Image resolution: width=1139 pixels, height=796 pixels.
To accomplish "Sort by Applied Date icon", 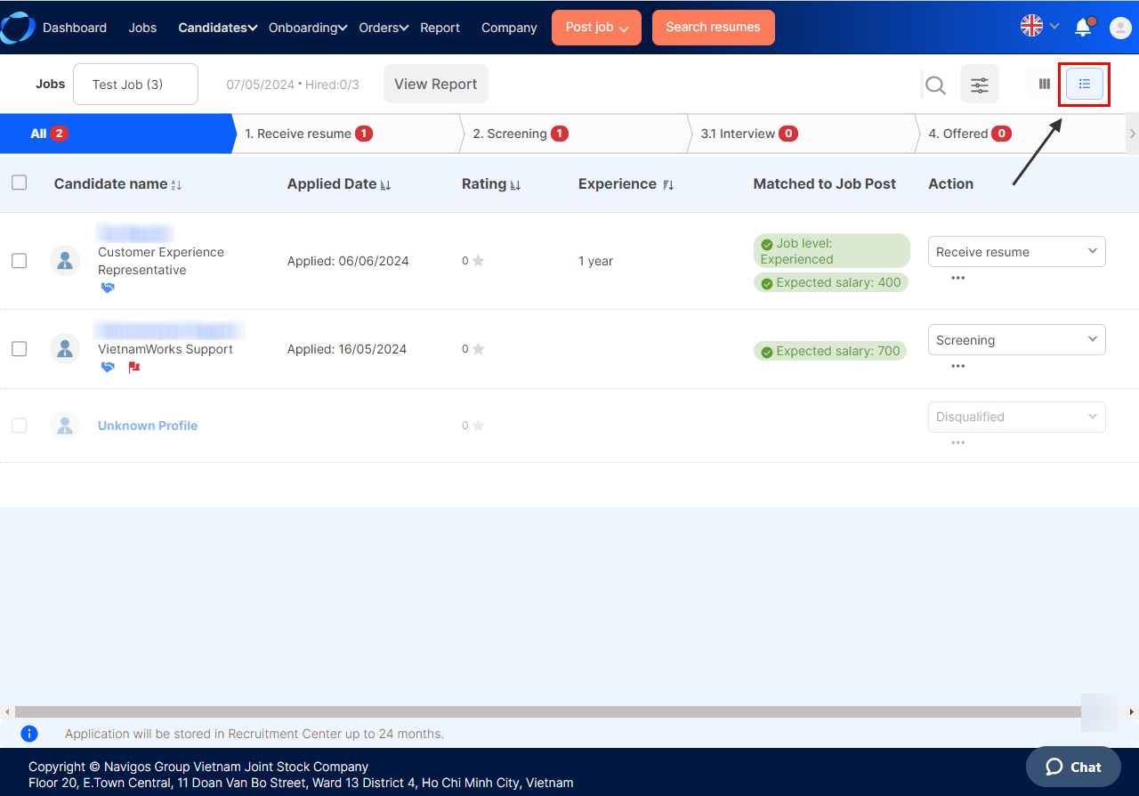I will pos(385,184).
